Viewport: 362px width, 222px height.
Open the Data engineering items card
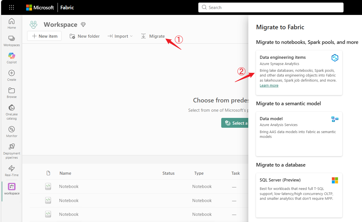[299, 73]
